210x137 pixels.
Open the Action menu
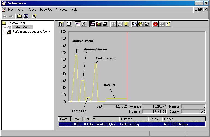click(21, 10)
